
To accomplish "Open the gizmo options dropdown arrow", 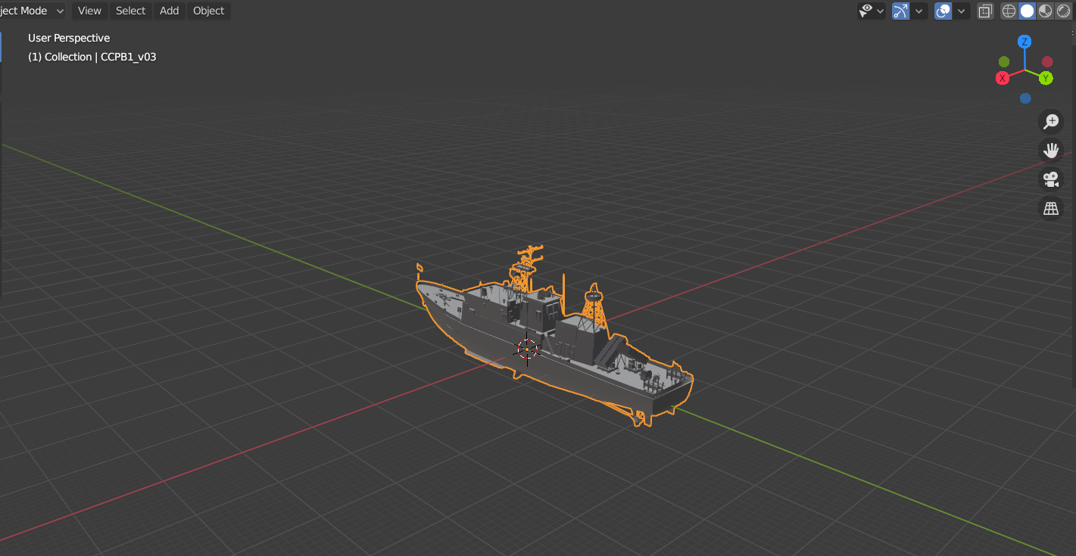I will point(919,11).
